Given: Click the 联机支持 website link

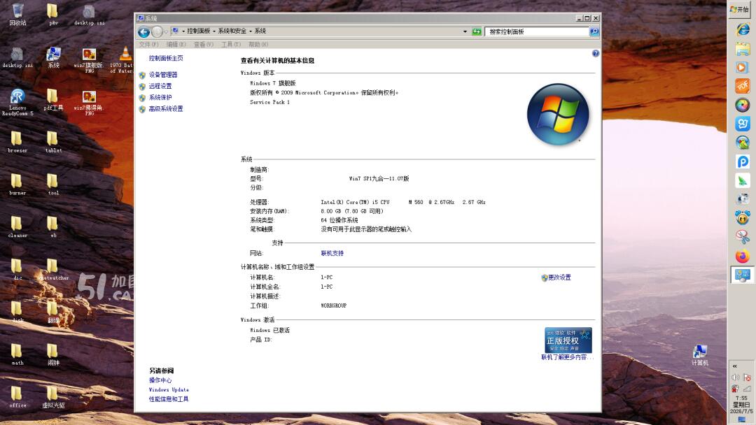Looking at the screenshot, I should (332, 253).
